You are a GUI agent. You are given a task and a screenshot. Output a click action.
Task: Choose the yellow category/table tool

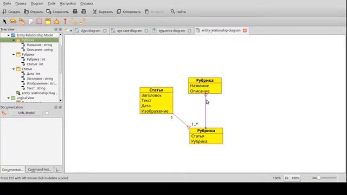coord(48,22)
